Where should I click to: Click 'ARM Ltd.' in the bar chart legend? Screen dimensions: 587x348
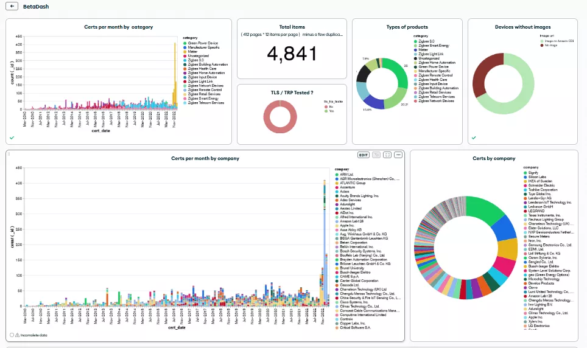pos(348,174)
